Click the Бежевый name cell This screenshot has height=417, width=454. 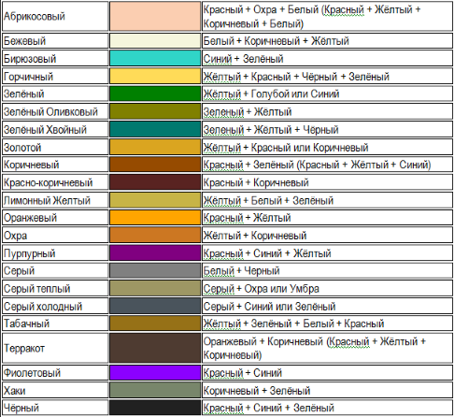coord(55,41)
